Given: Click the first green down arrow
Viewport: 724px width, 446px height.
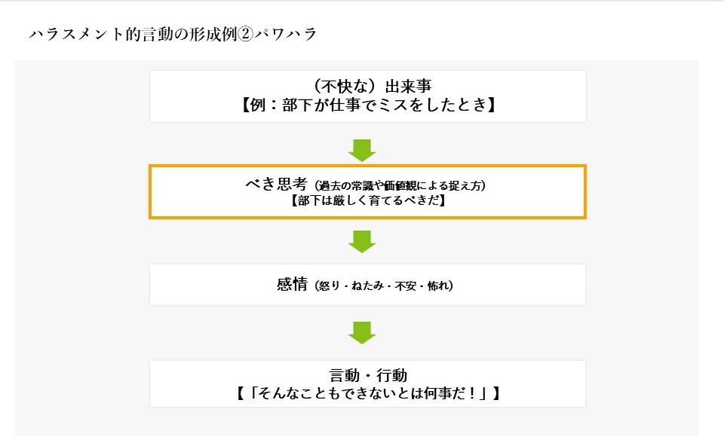Looking at the screenshot, I should (362, 149).
